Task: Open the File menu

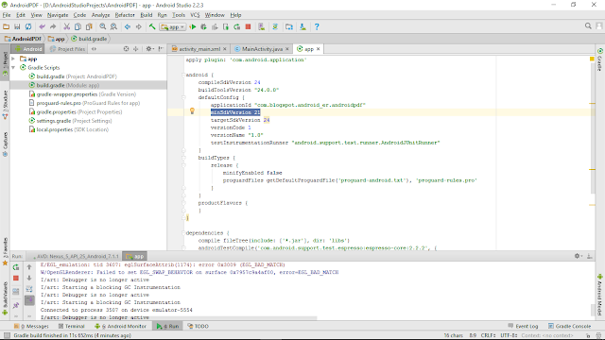Action: click(x=7, y=15)
